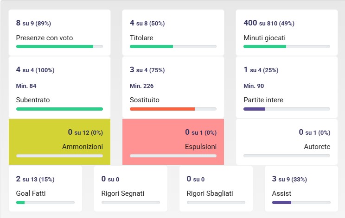345x218 pixels.
Task: Click the purple Partite intere progress bar
Action: (x=287, y=109)
